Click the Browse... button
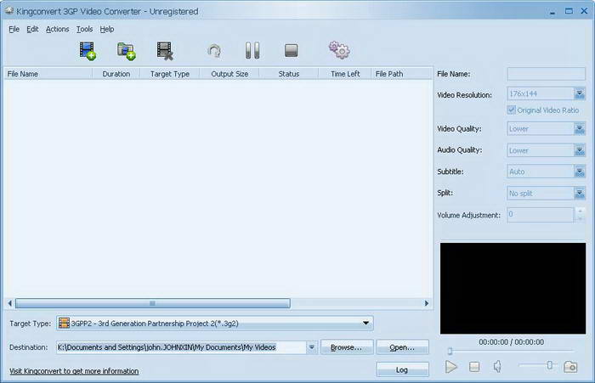Viewport: 595px width, 383px height. tap(347, 347)
